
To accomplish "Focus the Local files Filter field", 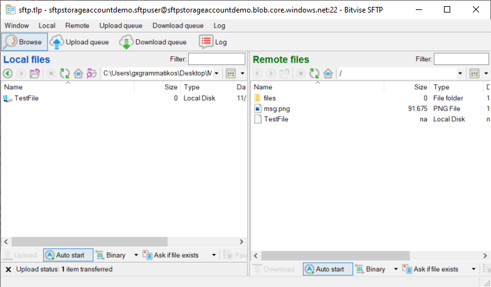I will pyautogui.click(x=216, y=59).
